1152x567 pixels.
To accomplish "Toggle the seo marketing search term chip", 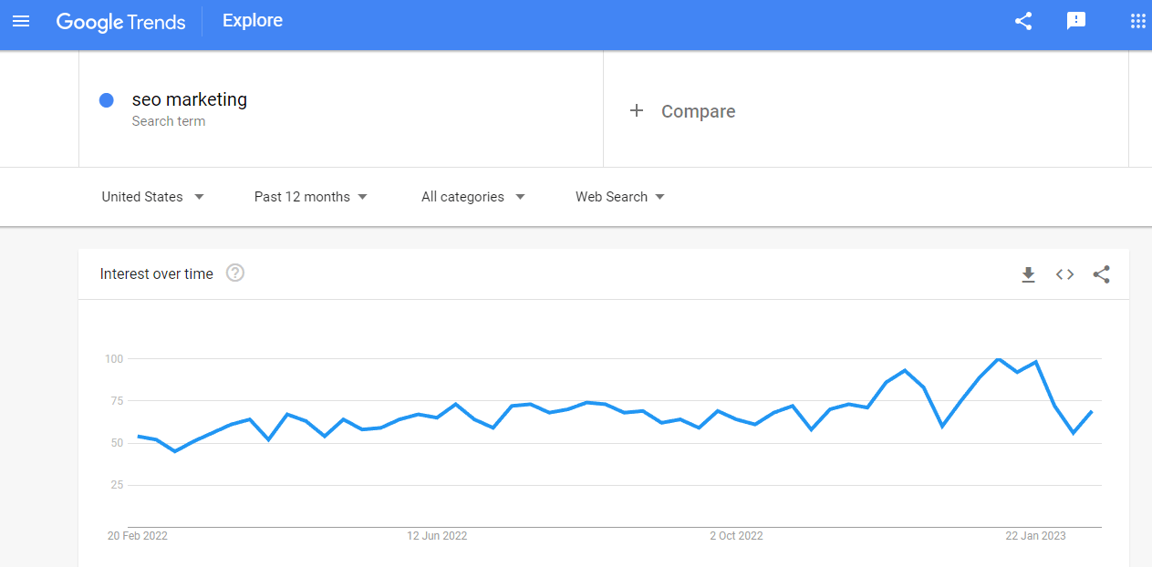I will pyautogui.click(x=189, y=108).
